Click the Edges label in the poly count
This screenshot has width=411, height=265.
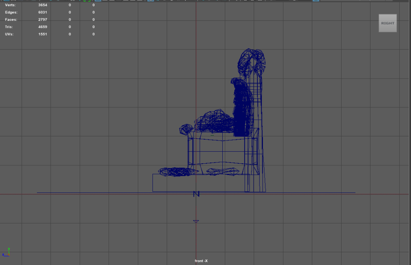(11, 12)
